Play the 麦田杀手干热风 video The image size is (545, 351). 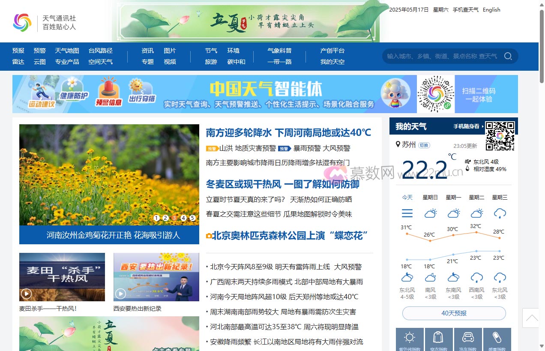click(x=26, y=294)
